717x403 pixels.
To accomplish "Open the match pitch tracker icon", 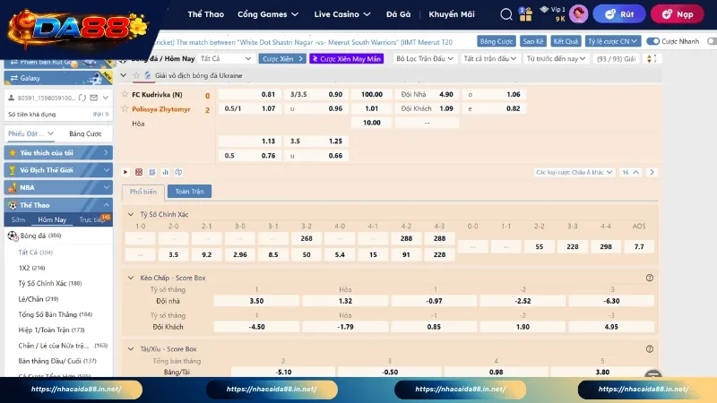I will pos(139,172).
